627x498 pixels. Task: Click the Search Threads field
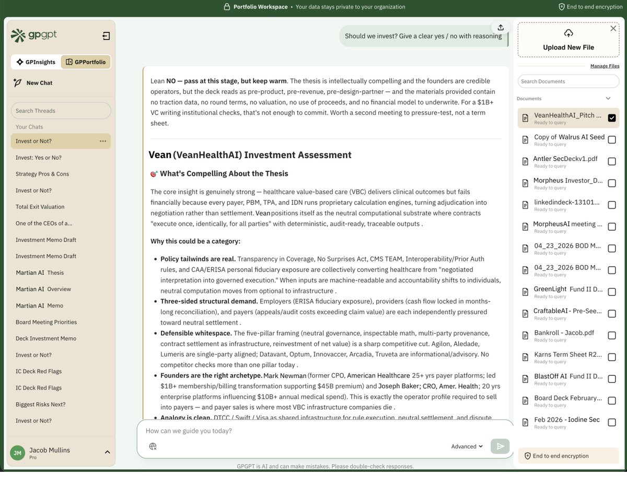[x=61, y=111]
